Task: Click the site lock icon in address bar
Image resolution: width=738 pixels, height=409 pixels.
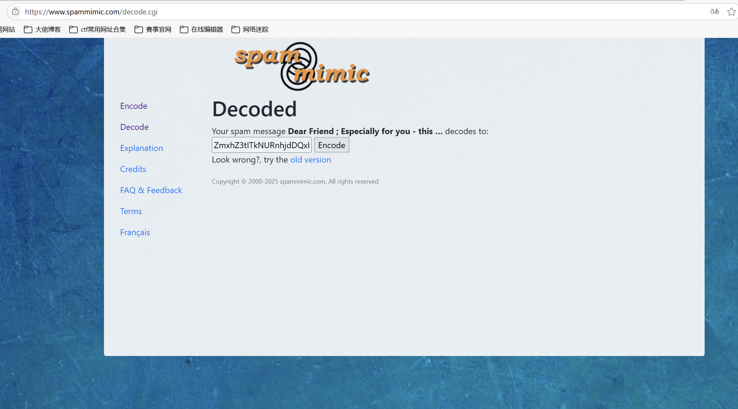Action: tap(15, 12)
